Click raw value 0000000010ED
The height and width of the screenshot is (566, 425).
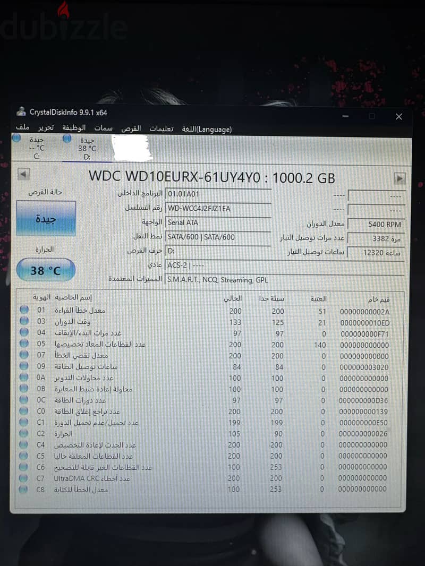pos(364,323)
